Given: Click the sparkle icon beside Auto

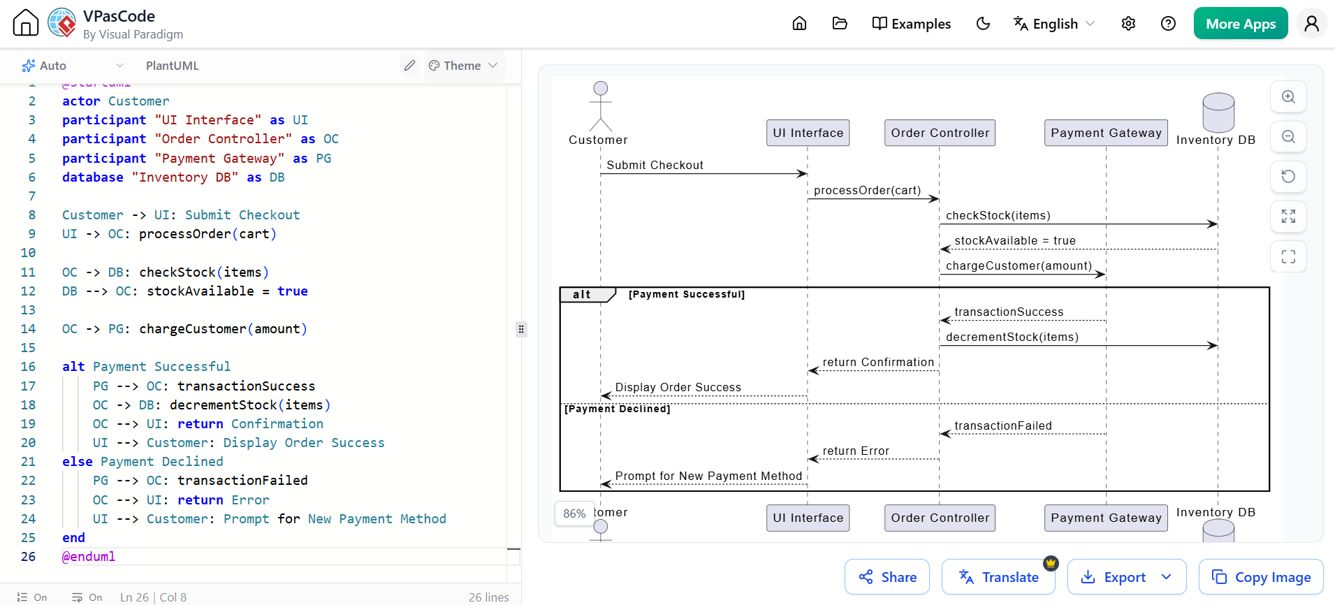Looking at the screenshot, I should click(28, 66).
